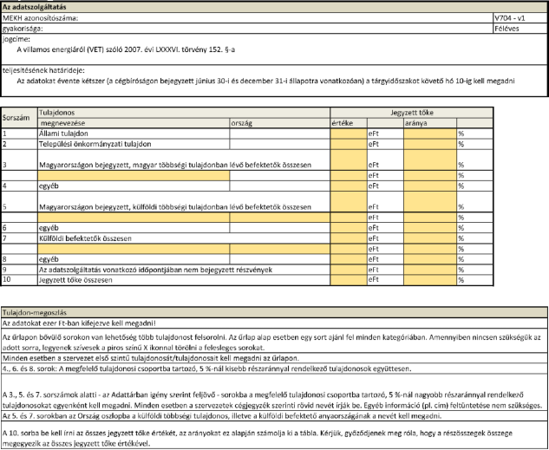Click the értéke cell for Állami tulajdon

tap(349, 134)
